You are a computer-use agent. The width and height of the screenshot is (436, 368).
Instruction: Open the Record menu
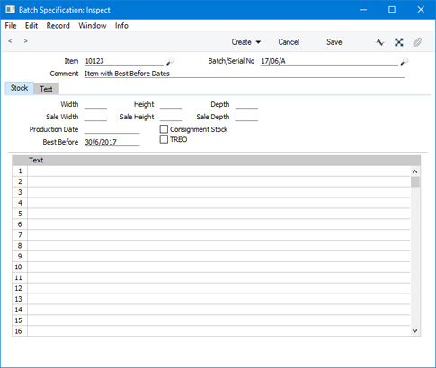pos(58,26)
